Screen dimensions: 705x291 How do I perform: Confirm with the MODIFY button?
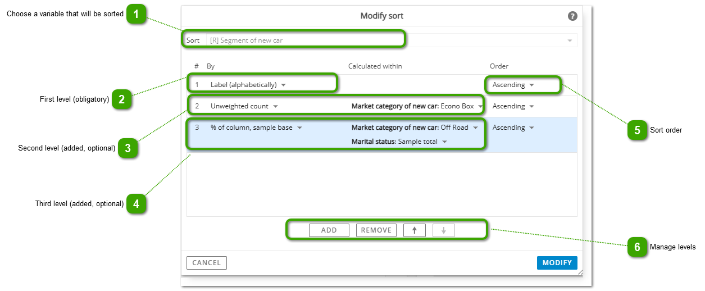tap(557, 263)
